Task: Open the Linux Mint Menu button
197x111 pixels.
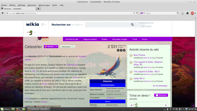Action: click(5, 109)
